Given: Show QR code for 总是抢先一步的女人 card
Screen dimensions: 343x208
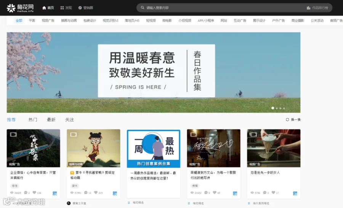Looking at the screenshot, I should click(x=295, y=194).
